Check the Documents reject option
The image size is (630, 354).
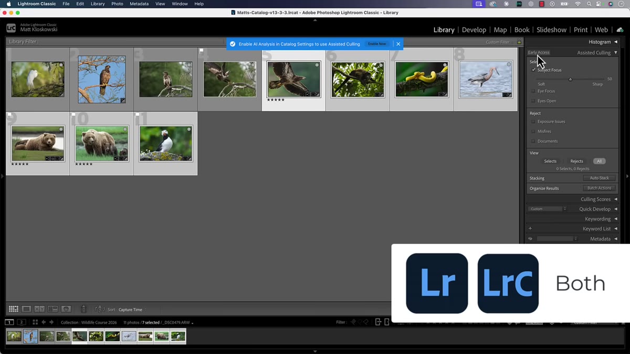coord(533,141)
